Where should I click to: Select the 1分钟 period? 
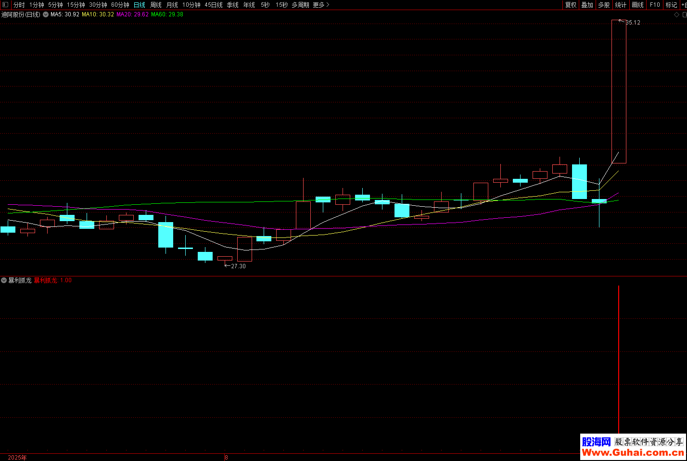tap(37, 5)
